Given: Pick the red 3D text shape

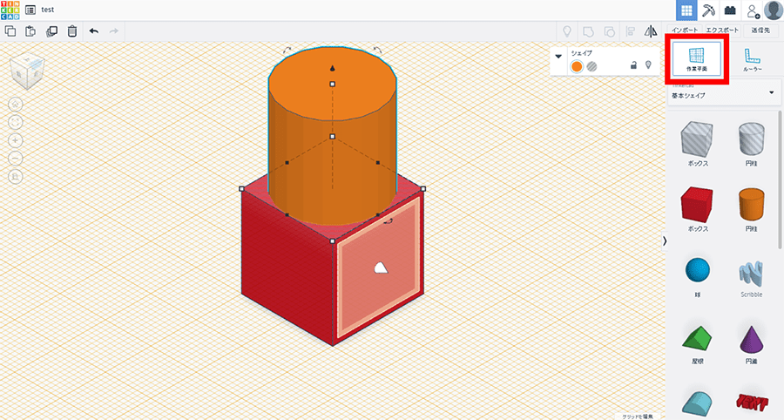Looking at the screenshot, I should coord(752,403).
